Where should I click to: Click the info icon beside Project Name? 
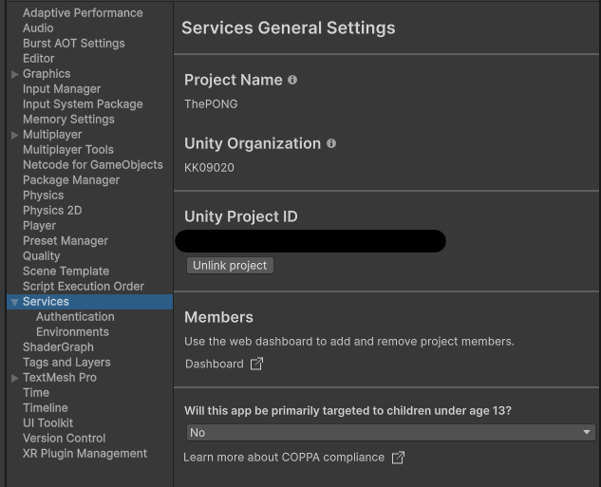[x=292, y=80]
